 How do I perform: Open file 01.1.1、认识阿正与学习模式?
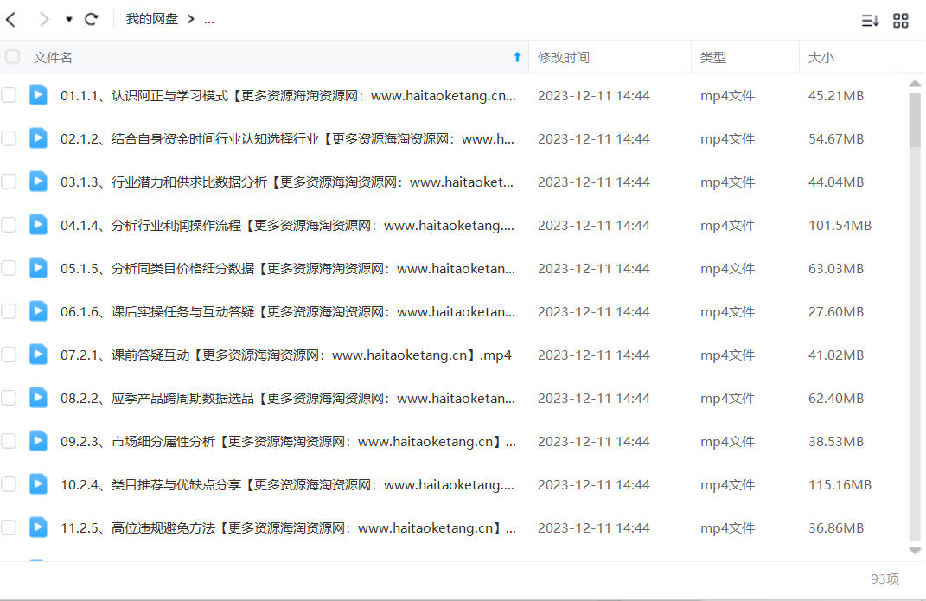click(x=288, y=96)
